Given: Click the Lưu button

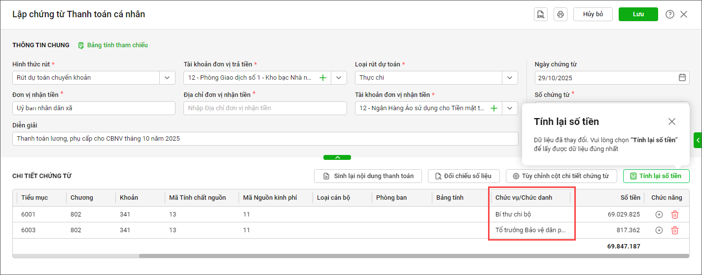Looking at the screenshot, I should [638, 14].
